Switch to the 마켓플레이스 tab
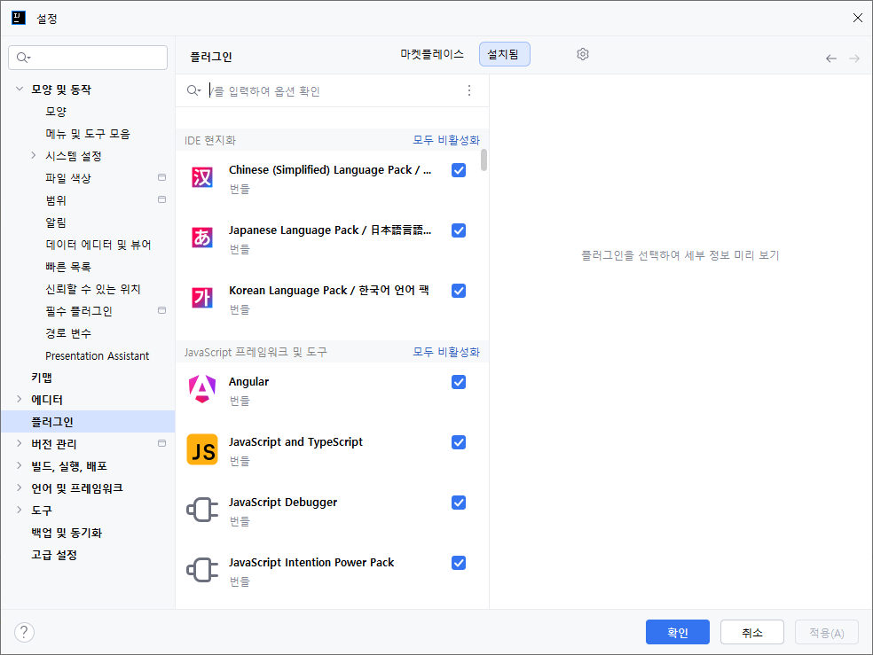The image size is (873, 655). [432, 54]
